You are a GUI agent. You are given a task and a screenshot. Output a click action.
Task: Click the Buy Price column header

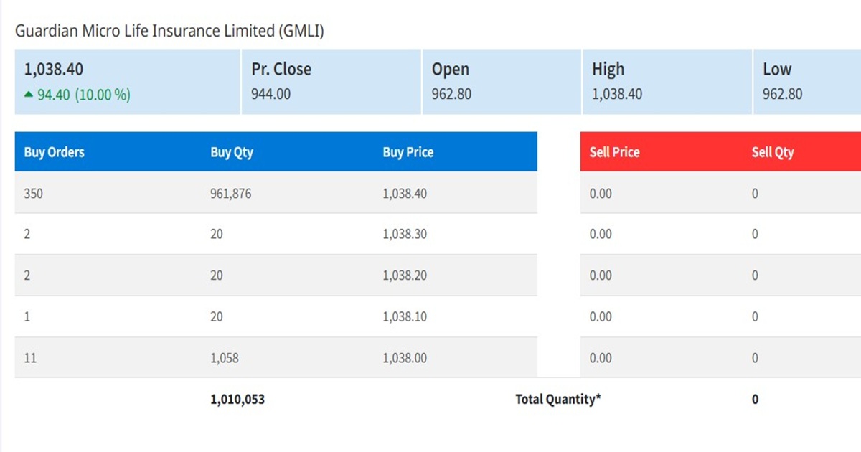point(408,152)
